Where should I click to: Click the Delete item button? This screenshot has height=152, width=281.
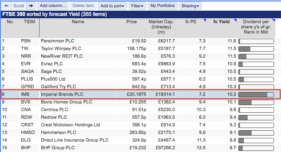[x=83, y=6]
